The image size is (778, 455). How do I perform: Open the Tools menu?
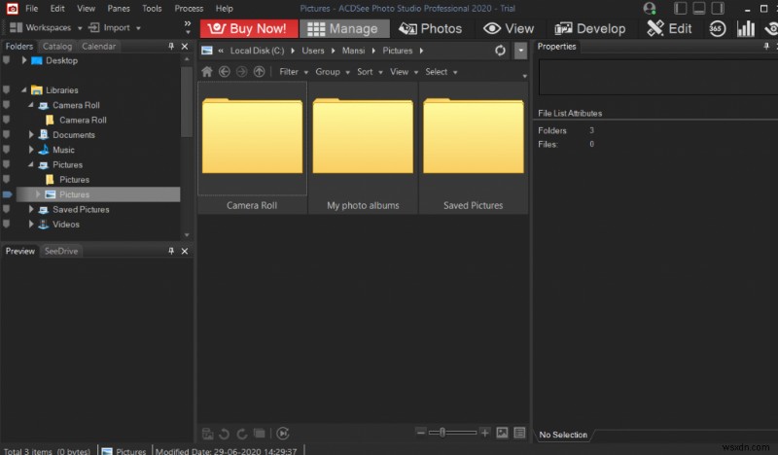[152, 9]
